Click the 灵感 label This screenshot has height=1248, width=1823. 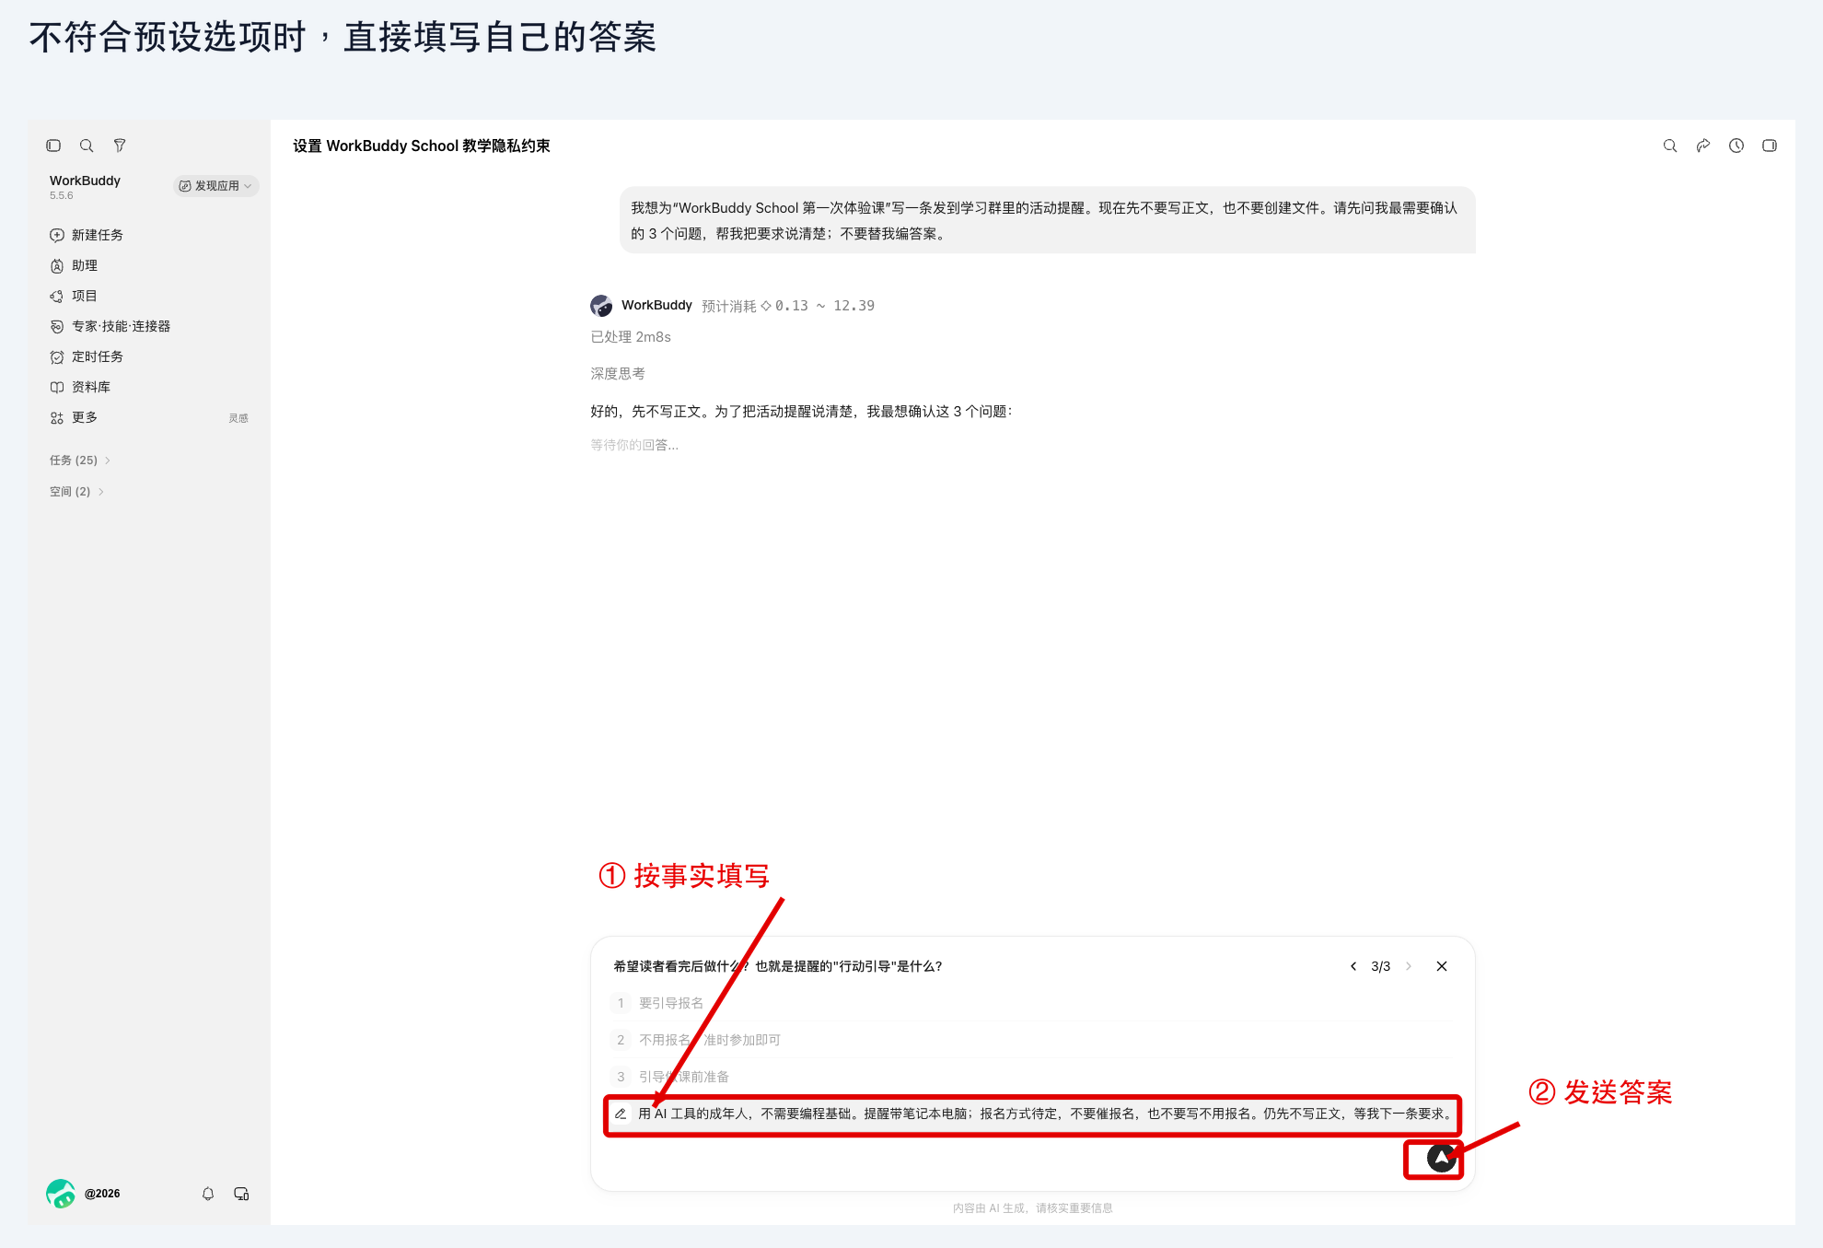pos(238,418)
